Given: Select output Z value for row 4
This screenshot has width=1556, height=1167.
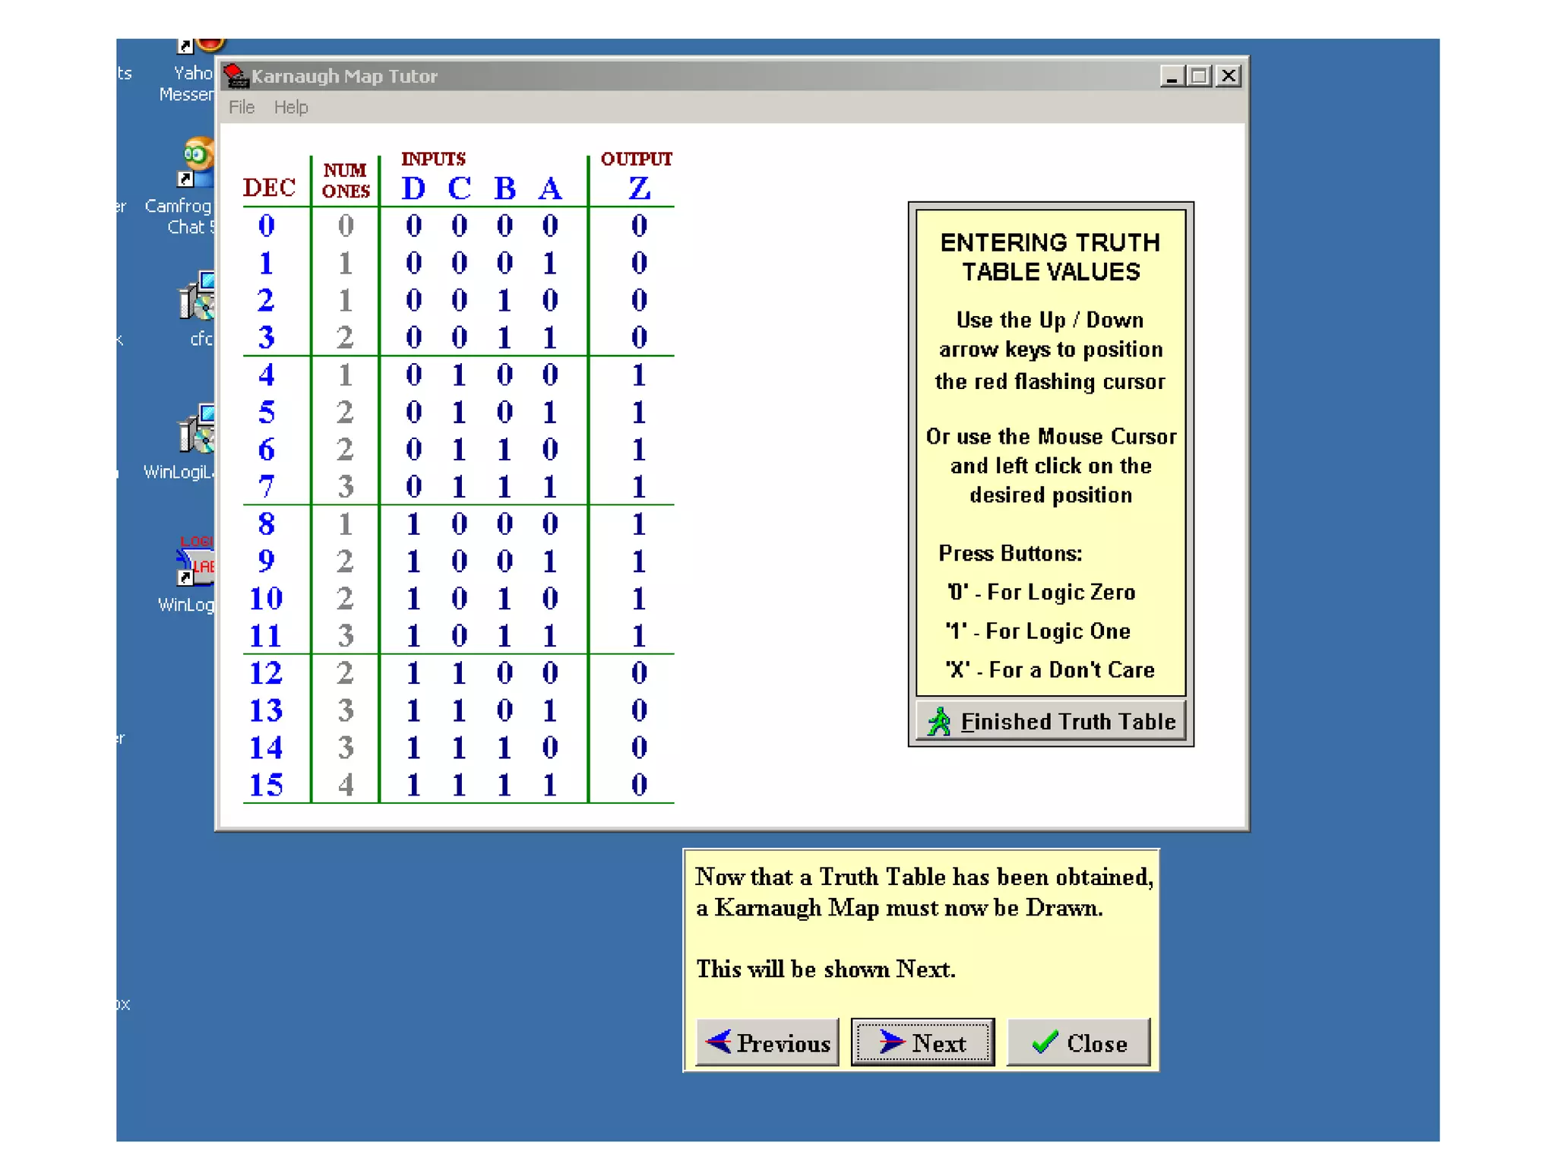Looking at the screenshot, I should [639, 375].
